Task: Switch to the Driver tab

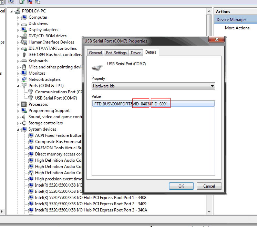Action: 136,53
